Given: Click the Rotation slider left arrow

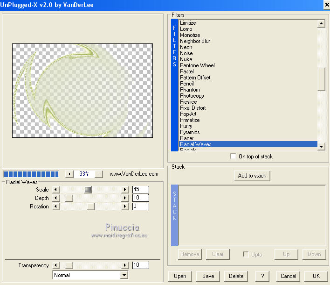Looking at the screenshot, I should (56, 207).
